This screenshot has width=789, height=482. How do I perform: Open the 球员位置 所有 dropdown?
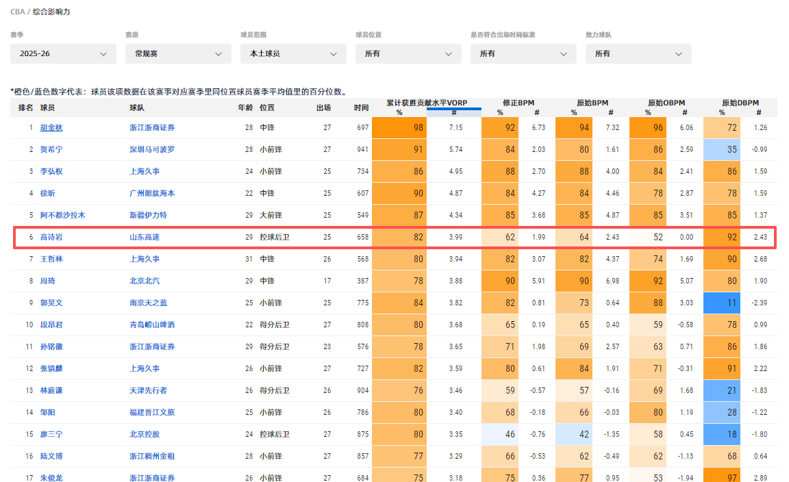pos(408,54)
